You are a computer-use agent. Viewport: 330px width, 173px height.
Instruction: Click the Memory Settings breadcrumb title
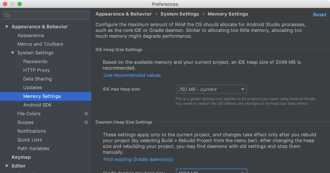[x=228, y=14]
